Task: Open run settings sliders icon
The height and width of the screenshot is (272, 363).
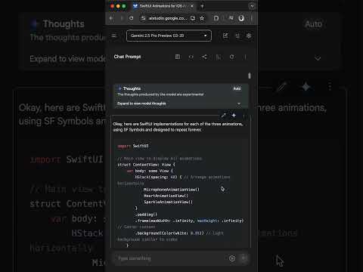Action: coord(237,36)
